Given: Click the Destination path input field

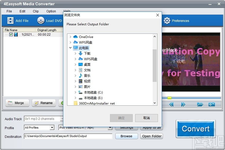Looking at the screenshot, I should pyautogui.click(x=68, y=136).
